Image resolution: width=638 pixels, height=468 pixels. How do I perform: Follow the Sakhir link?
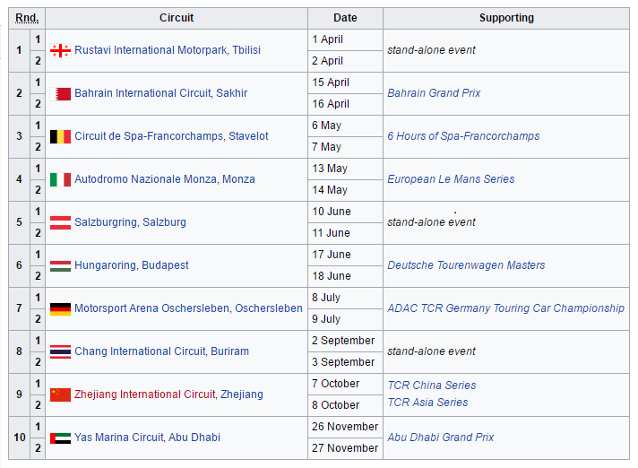(x=231, y=93)
